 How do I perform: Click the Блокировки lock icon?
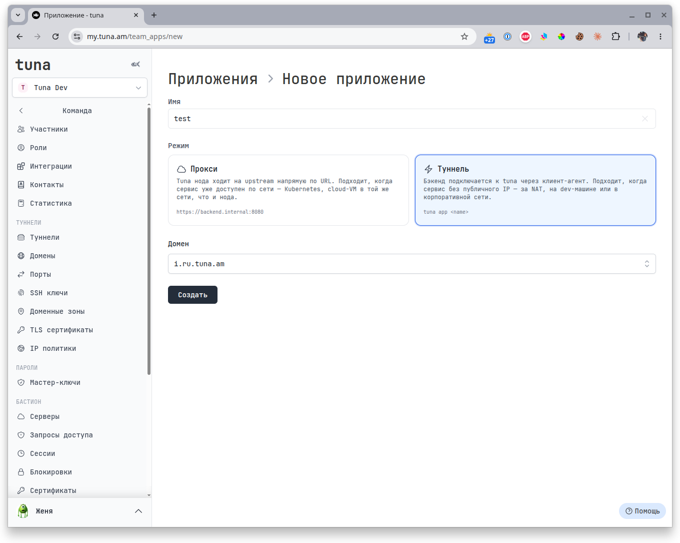[x=21, y=472]
